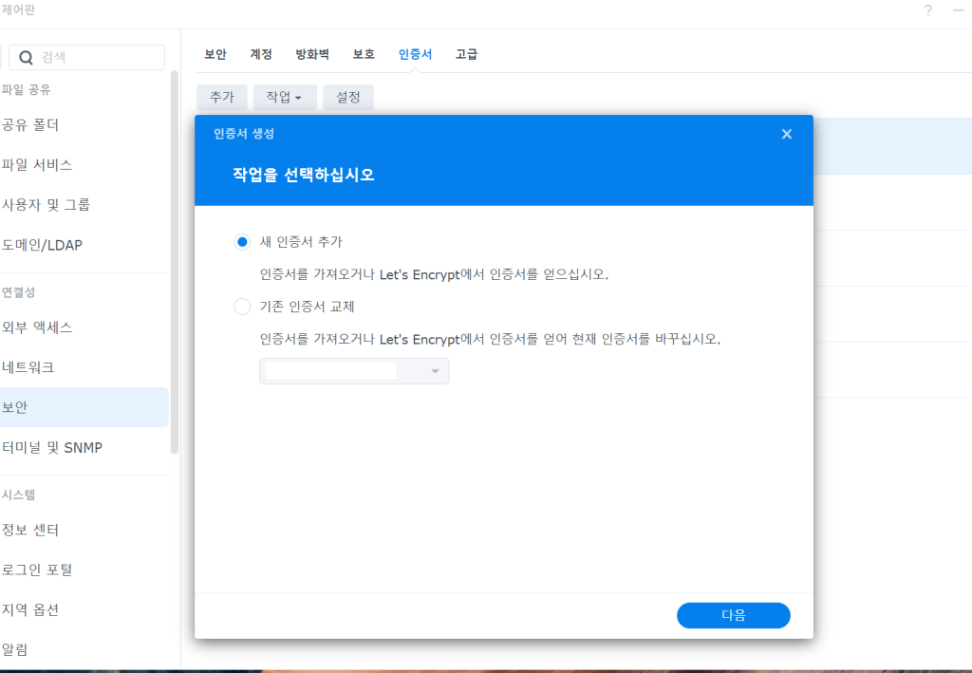The height and width of the screenshot is (673, 972).
Task: Open the 작업 dropdown menu
Action: tap(284, 98)
